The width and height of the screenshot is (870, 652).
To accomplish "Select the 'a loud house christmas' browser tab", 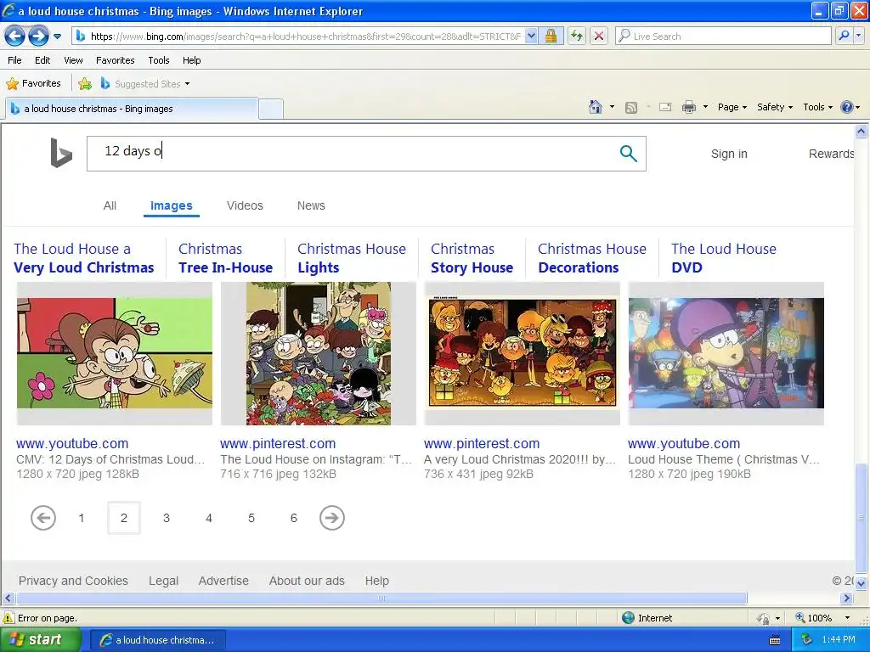I will [x=132, y=109].
